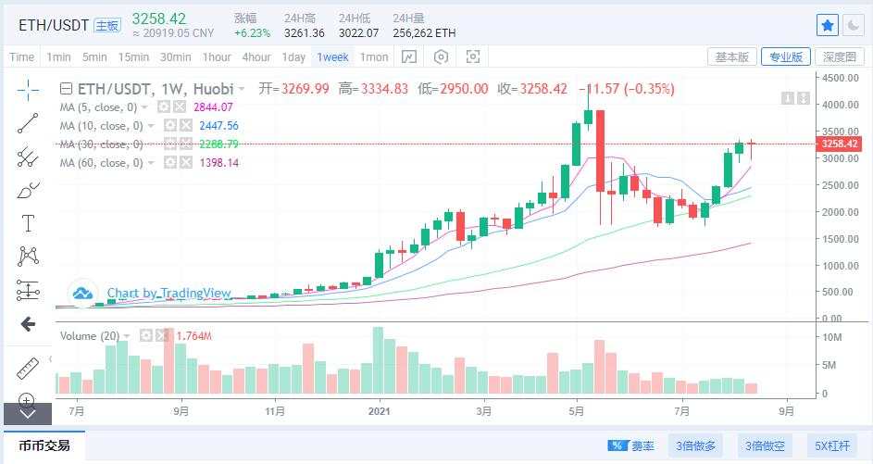Select the 1day timeframe tab

293,56
